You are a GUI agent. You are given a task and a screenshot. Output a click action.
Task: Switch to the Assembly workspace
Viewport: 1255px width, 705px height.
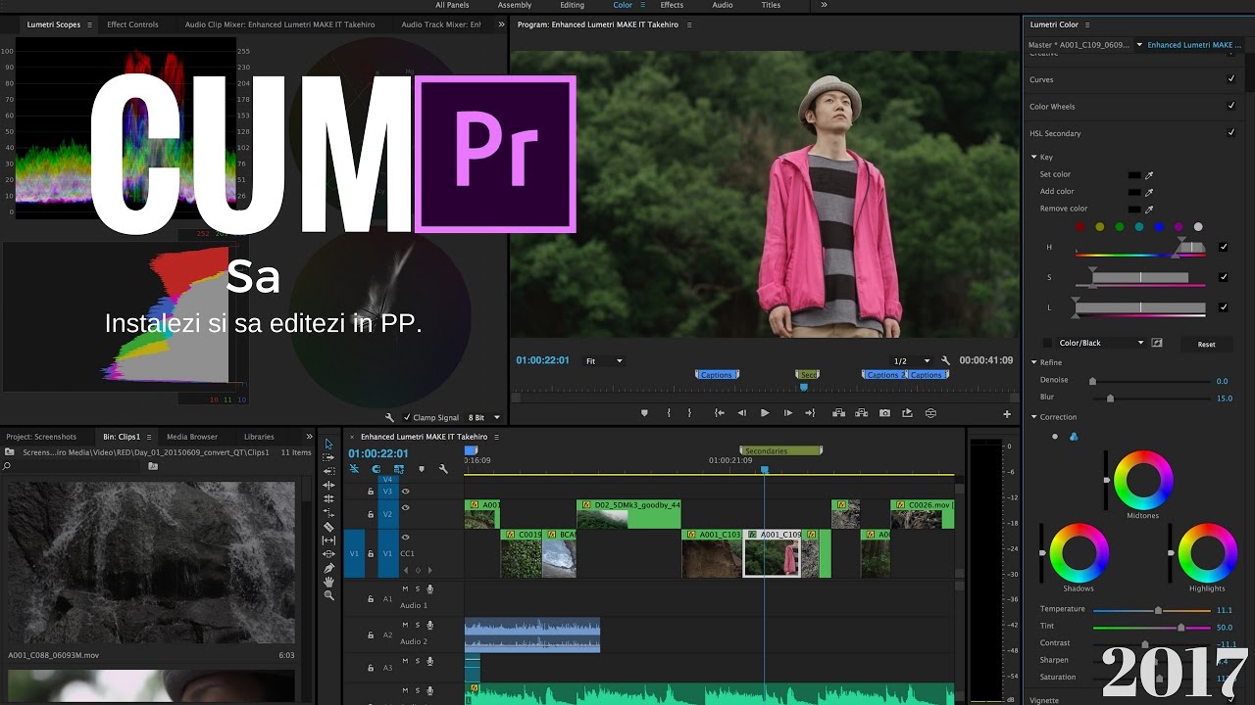(x=515, y=5)
